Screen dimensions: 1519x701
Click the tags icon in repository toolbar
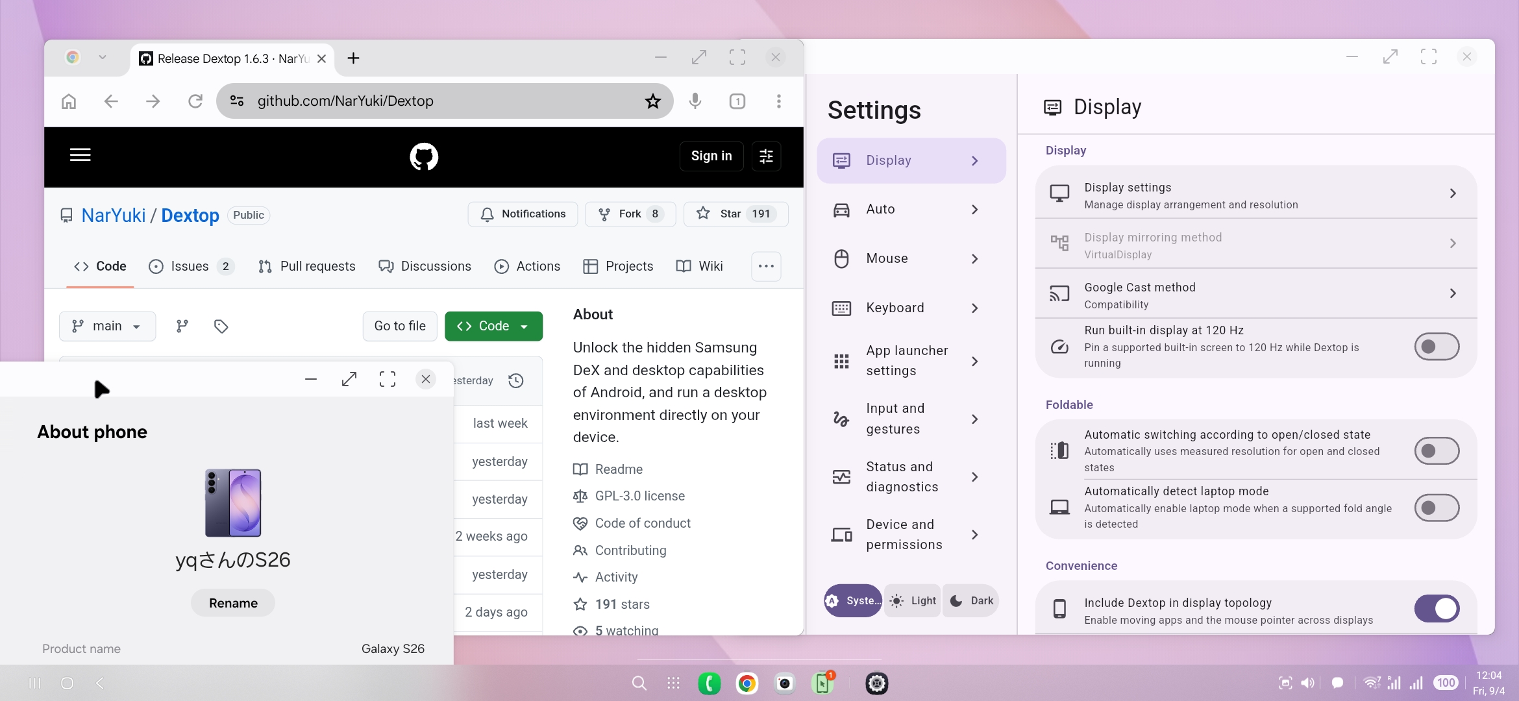point(221,326)
